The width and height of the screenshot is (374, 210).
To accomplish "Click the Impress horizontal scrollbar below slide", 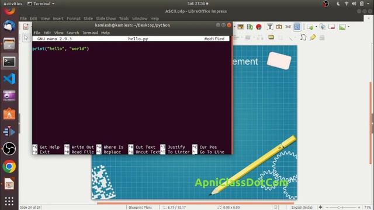I will 196,203.
